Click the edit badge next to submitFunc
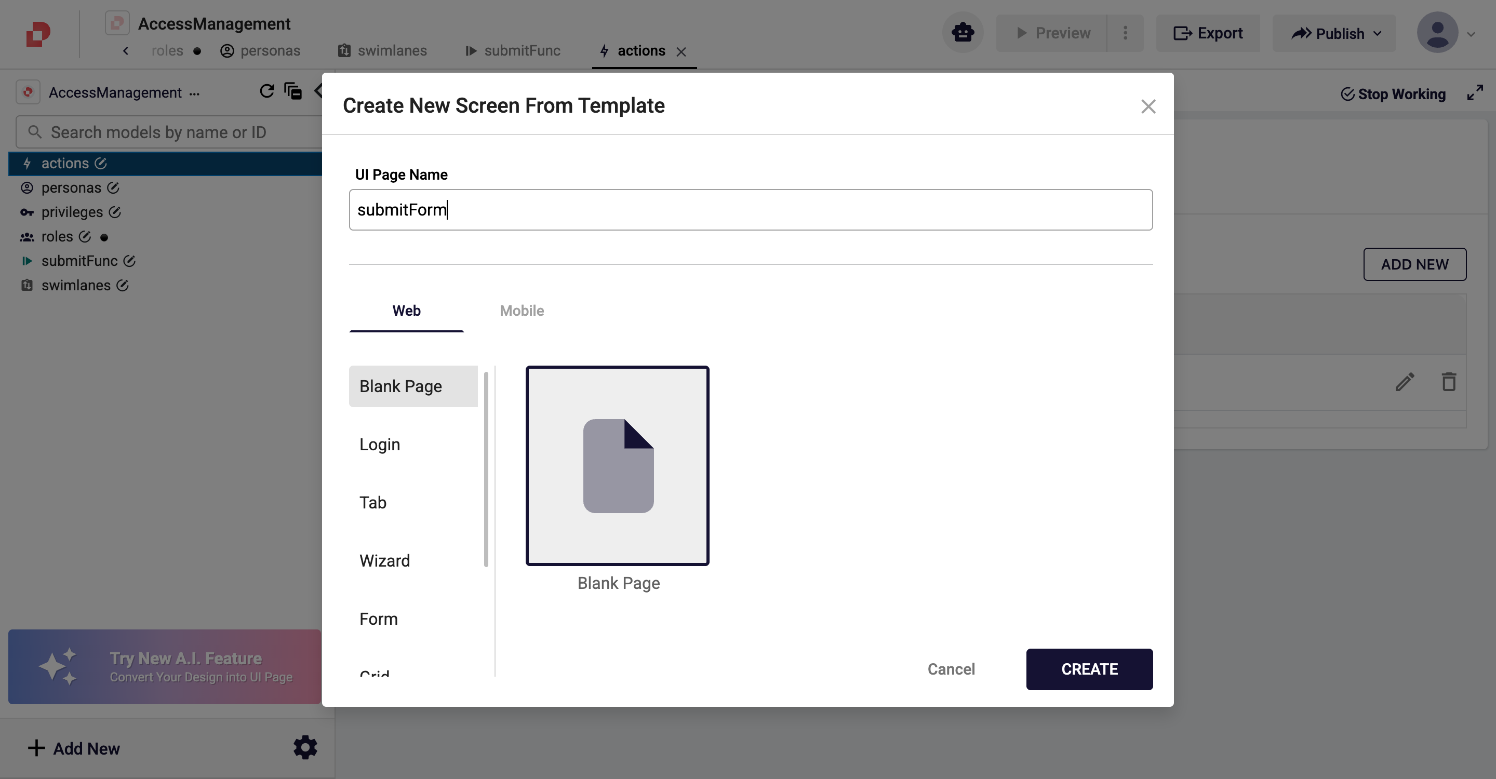 point(129,261)
